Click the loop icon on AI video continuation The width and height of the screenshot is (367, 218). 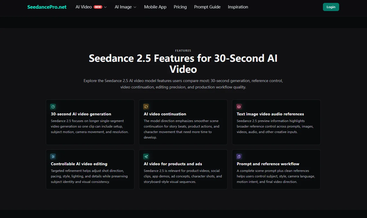[146, 107]
